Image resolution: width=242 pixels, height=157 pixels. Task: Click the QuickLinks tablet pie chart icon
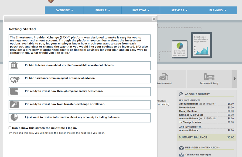(179, 46)
